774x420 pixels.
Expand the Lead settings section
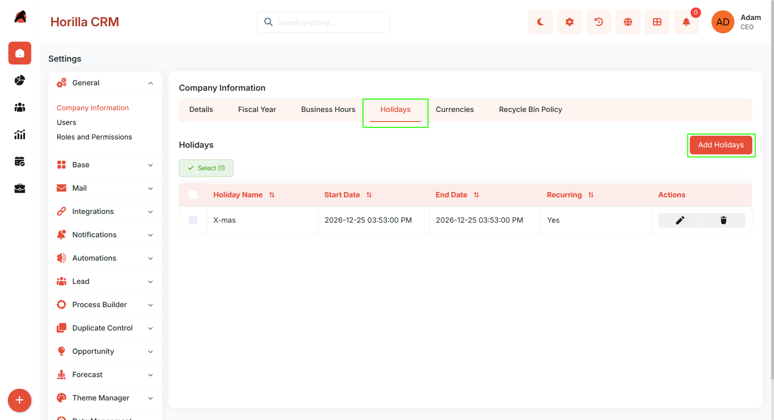(105, 281)
